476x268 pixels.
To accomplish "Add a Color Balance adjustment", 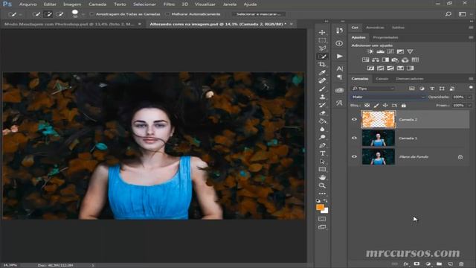I will (376, 60).
